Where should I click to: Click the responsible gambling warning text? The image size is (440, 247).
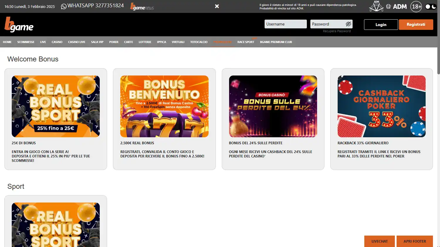[308, 6]
